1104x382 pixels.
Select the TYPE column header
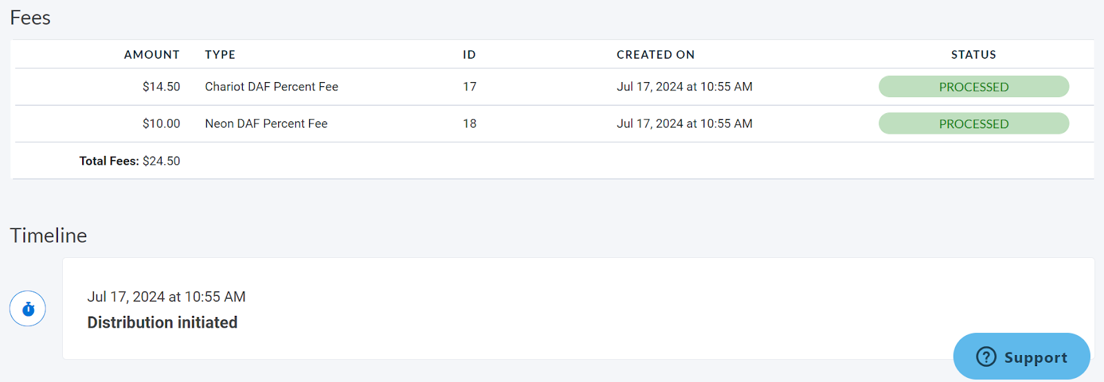(220, 54)
